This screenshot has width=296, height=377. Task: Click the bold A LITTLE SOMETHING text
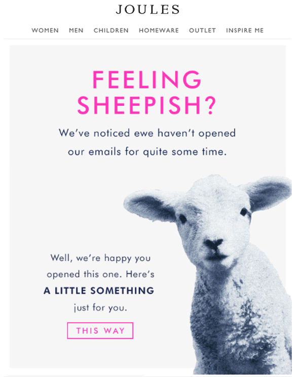coord(99,291)
